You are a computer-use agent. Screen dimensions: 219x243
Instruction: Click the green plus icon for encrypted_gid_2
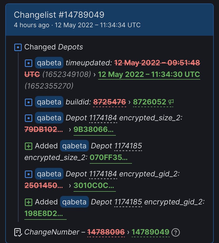(28, 202)
